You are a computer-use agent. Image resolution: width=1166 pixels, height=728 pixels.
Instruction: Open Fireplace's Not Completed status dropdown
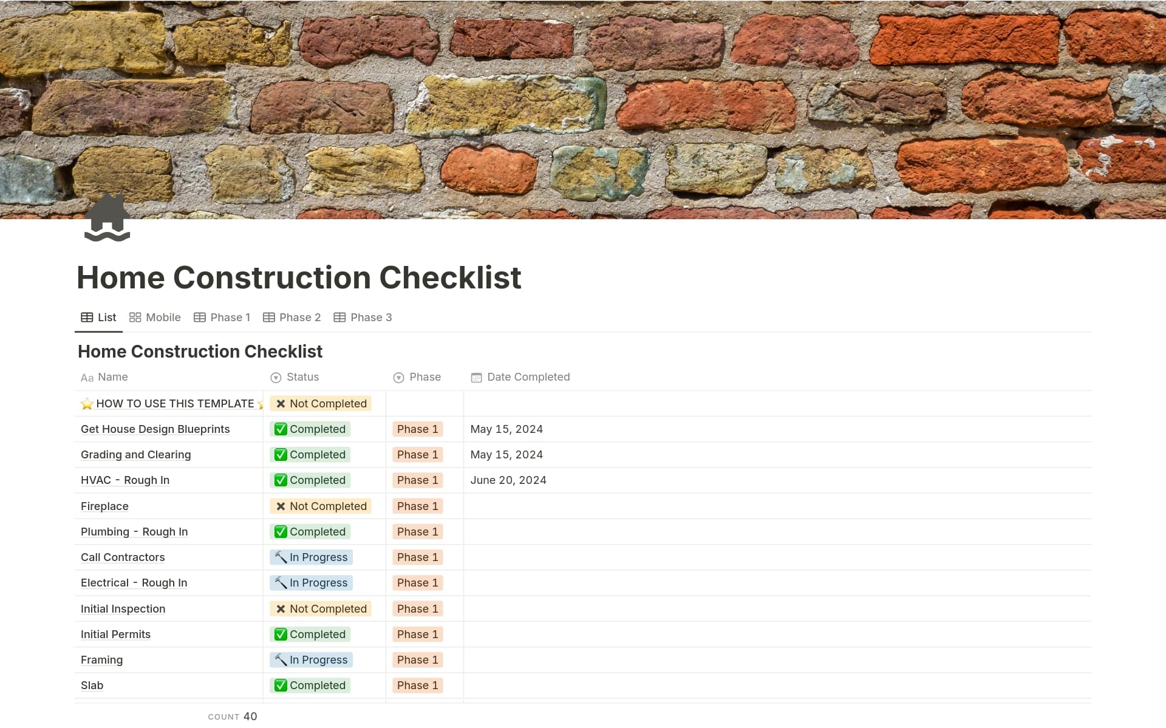[x=321, y=506]
